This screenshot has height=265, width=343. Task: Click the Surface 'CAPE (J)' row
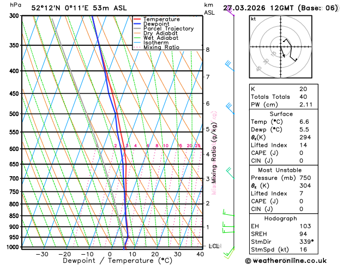[x=284, y=153]
